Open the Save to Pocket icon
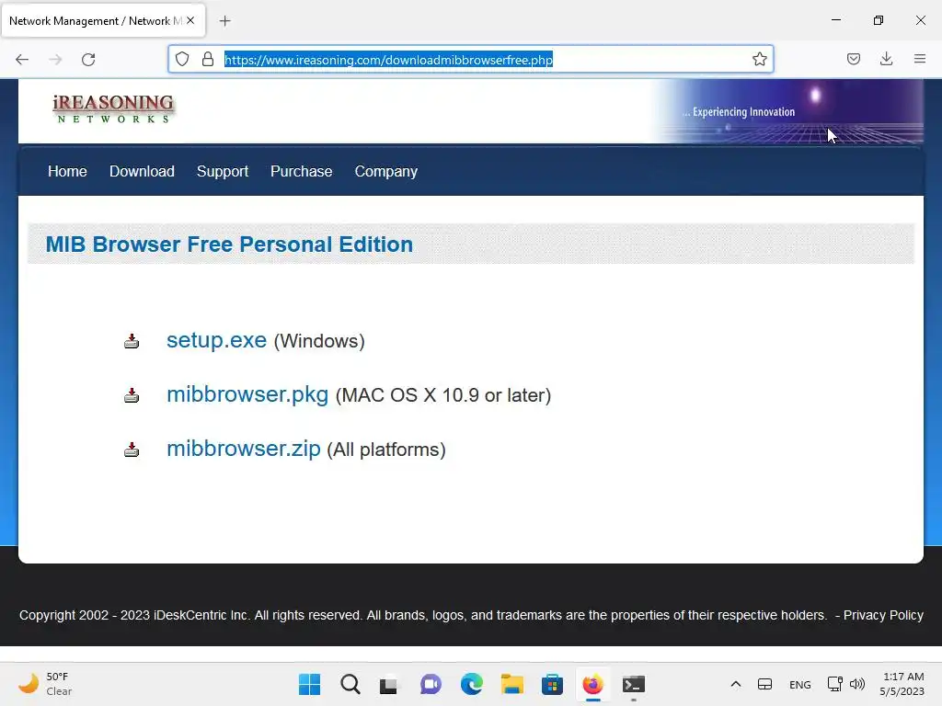This screenshot has width=942, height=706. (x=853, y=59)
